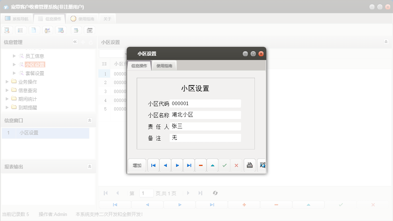Image resolution: width=393 pixels, height=221 pixels.
Task: Open the printer icon in the dialog
Action: click(x=249, y=165)
